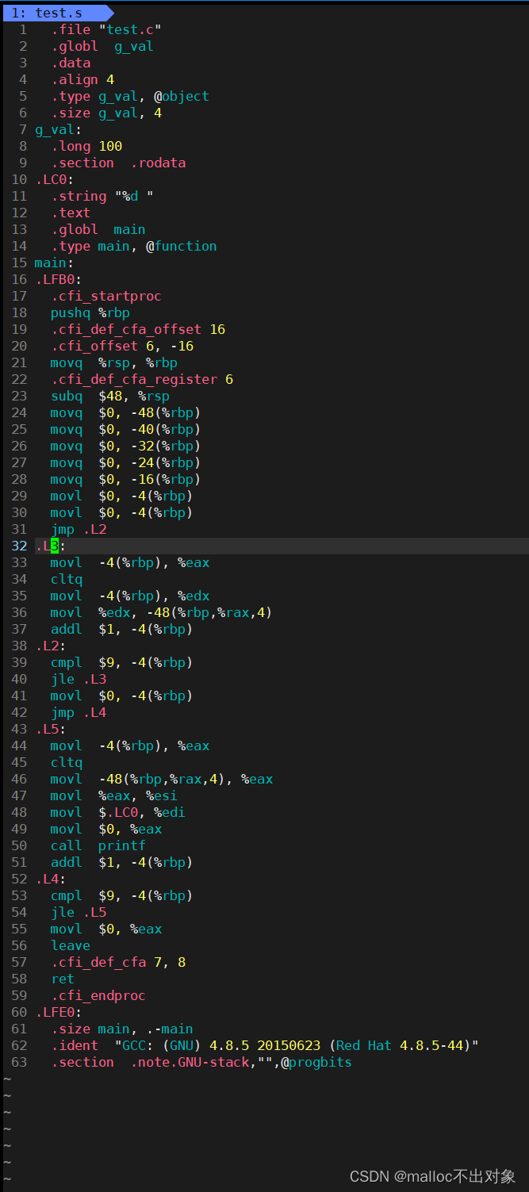Click the main: label
Screen dimensions: 529x1192
tap(55, 263)
